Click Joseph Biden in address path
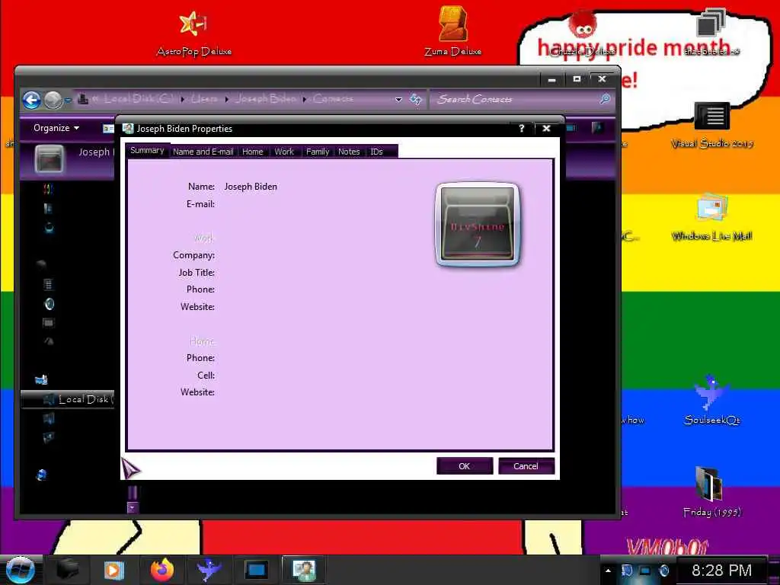 pyautogui.click(x=266, y=99)
